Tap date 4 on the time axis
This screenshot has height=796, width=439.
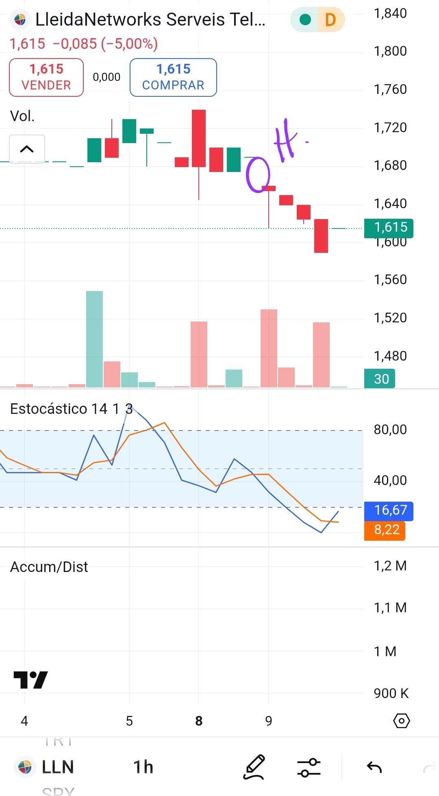tap(24, 721)
